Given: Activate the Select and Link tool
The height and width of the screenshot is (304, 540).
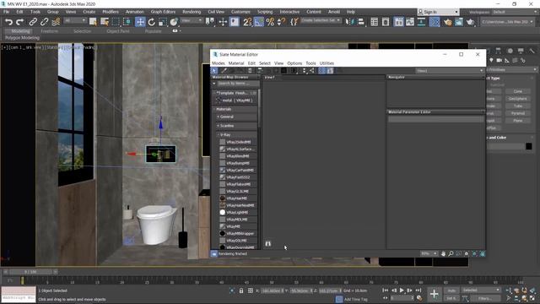Looking at the screenshot, I should (33, 22).
